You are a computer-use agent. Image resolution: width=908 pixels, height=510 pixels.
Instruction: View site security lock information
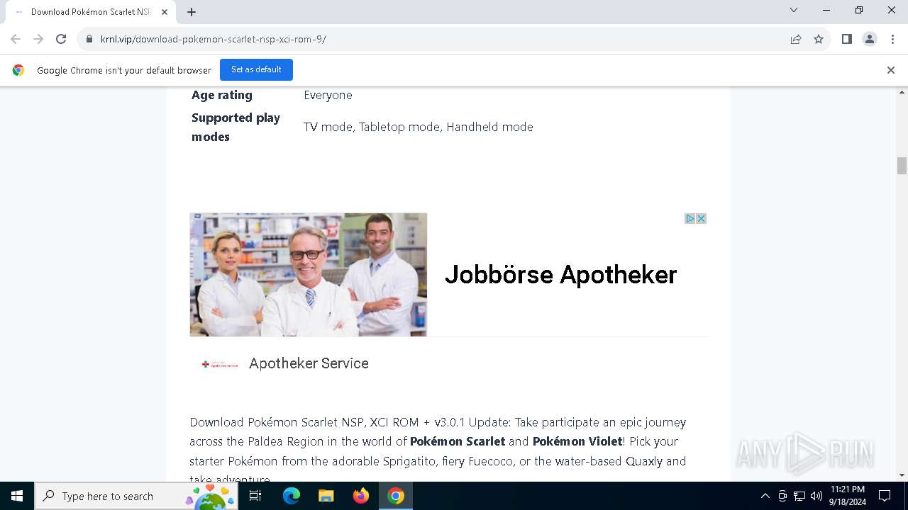click(89, 39)
